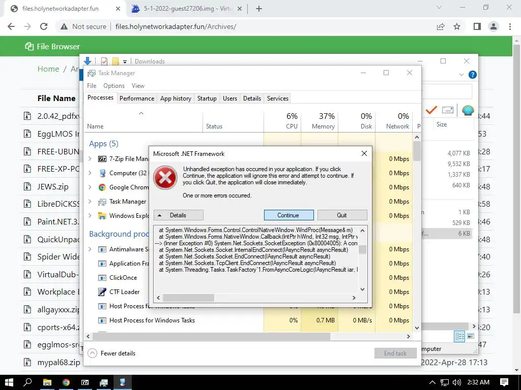This screenshot has height=390, width=521.
Task: Switch Downloads window to details view
Action: point(459,337)
